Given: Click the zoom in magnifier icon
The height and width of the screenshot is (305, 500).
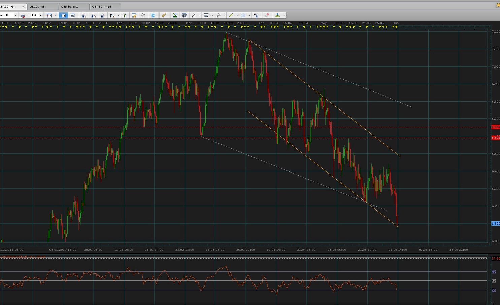Looking at the screenshot, I should coord(84,15).
